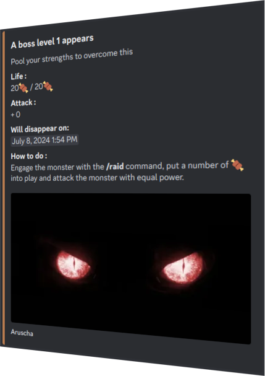
Task: Click the How to do : heading
Action: click(28, 156)
